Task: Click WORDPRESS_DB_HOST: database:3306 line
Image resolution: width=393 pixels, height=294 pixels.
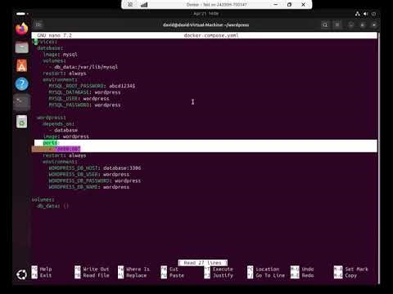Action: (95, 168)
